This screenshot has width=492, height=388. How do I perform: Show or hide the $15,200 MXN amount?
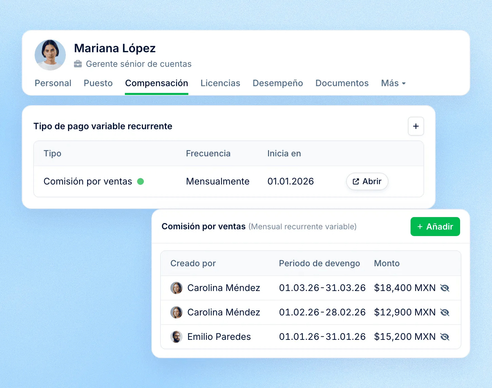coord(445,337)
